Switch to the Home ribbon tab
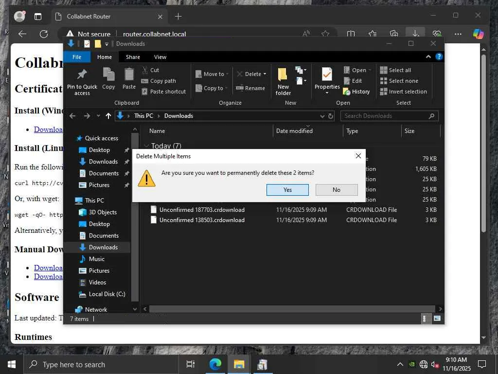Image resolution: width=498 pixels, height=374 pixels. (105, 57)
